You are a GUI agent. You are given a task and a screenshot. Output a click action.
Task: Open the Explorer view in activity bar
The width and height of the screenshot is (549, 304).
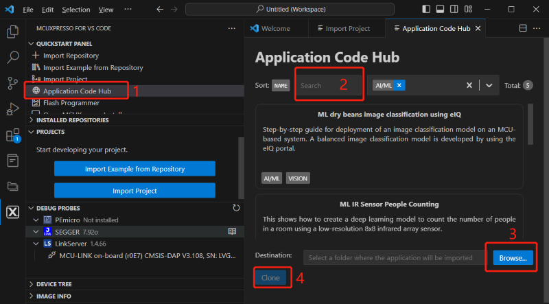click(12, 32)
